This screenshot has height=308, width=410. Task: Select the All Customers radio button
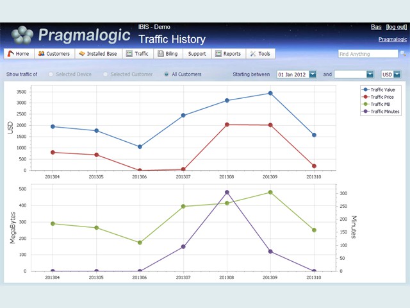166,74
